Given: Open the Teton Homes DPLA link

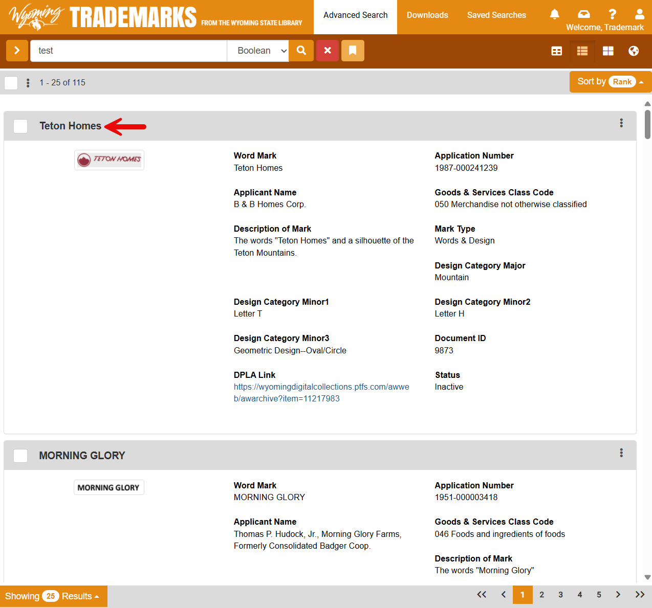Looking at the screenshot, I should click(x=321, y=393).
